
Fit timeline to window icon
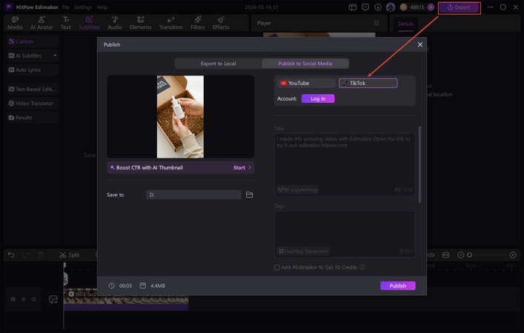(445, 255)
